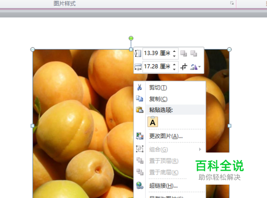Click the left-middle sizing handle
The height and width of the screenshot is (198, 267).
click(33, 126)
